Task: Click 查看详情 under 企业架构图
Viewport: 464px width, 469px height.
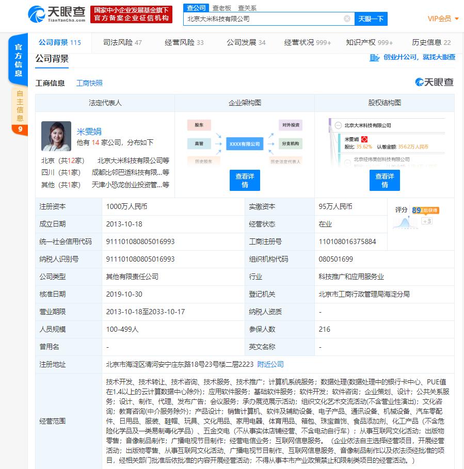Action: (244, 180)
